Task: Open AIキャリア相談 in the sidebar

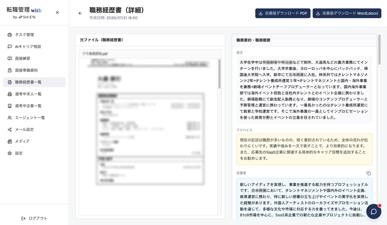Action: (x=34, y=47)
